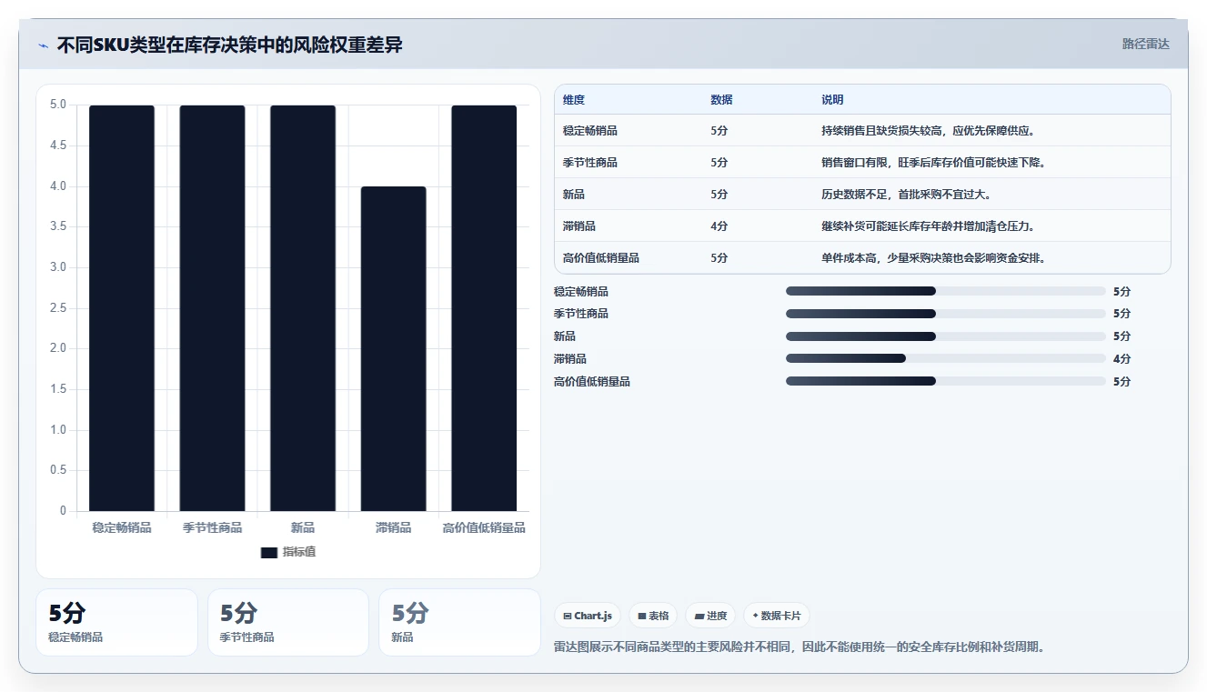This screenshot has width=1207, height=692.
Task: Click the 稳定畅销品 progress bar
Action: (946, 291)
